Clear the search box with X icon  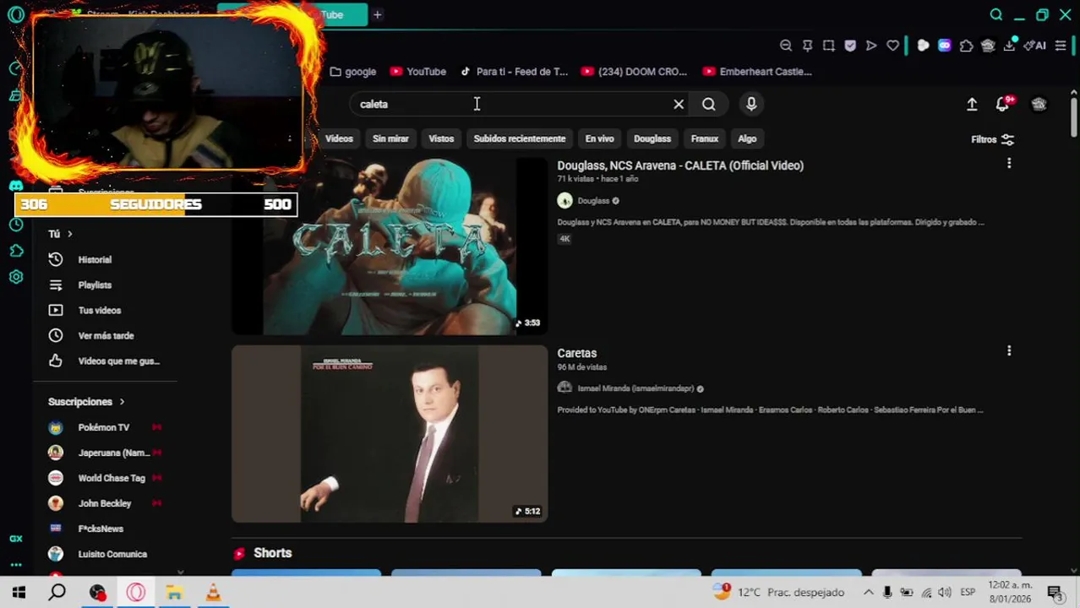(679, 104)
